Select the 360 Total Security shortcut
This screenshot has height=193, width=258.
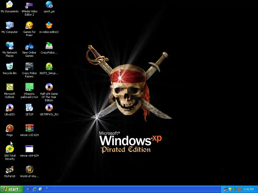point(10,149)
